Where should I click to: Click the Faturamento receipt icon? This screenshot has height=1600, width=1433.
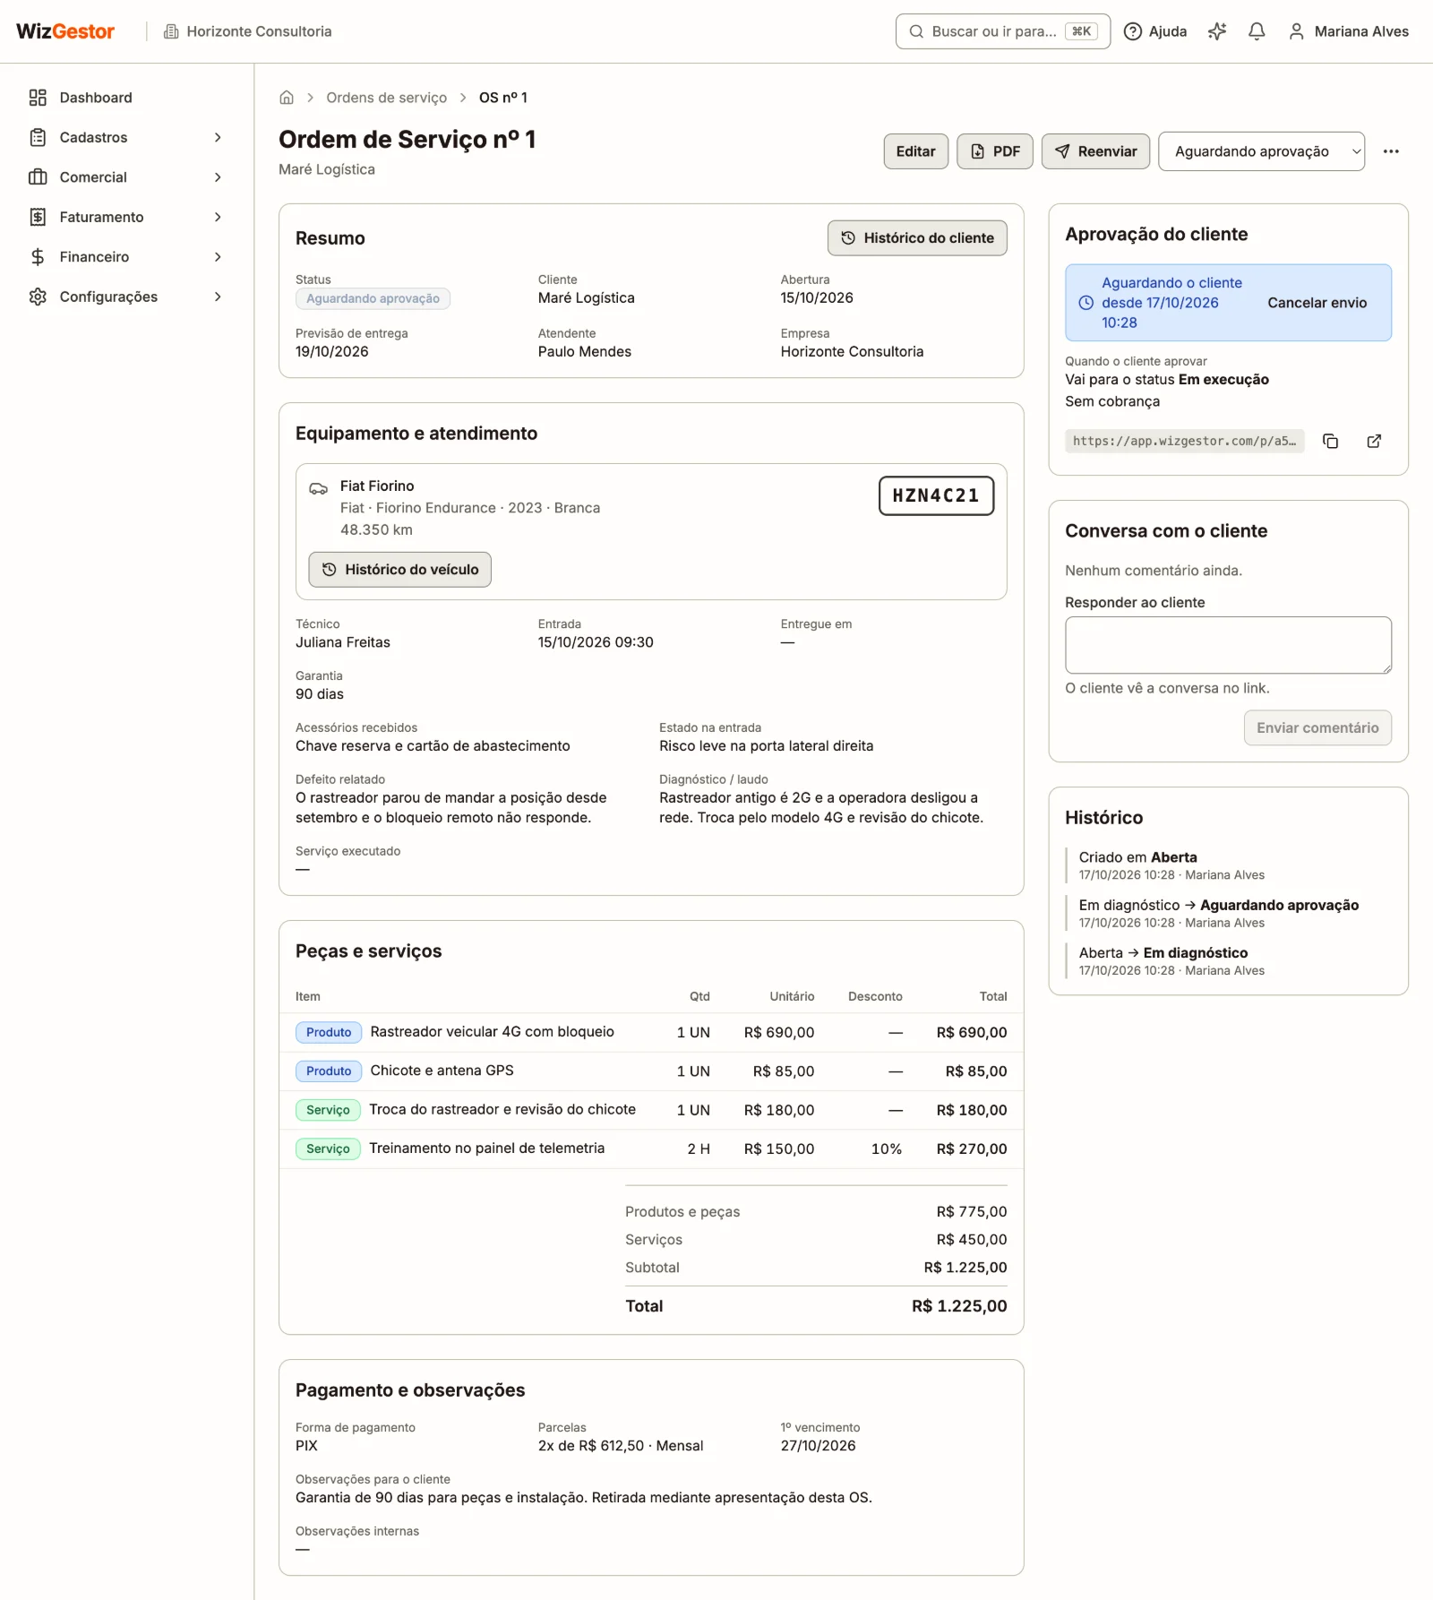pyautogui.click(x=38, y=217)
